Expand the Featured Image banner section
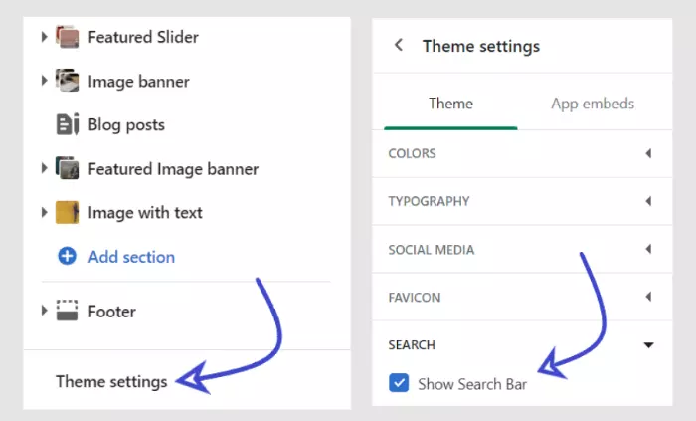Viewport: 696px width, 421px height. (44, 168)
